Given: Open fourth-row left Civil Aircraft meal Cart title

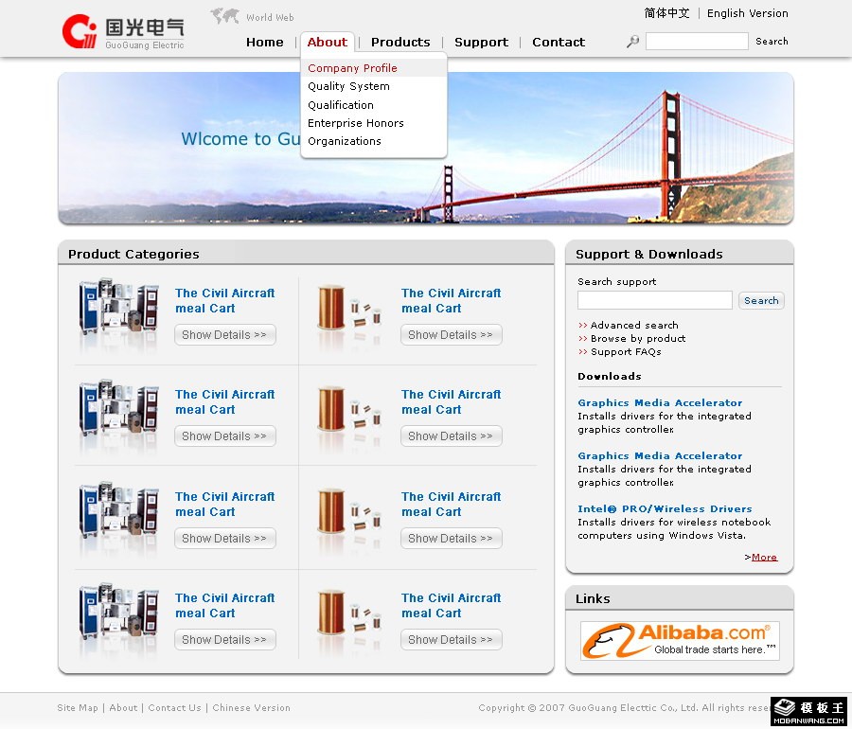Looking at the screenshot, I should (x=225, y=605).
